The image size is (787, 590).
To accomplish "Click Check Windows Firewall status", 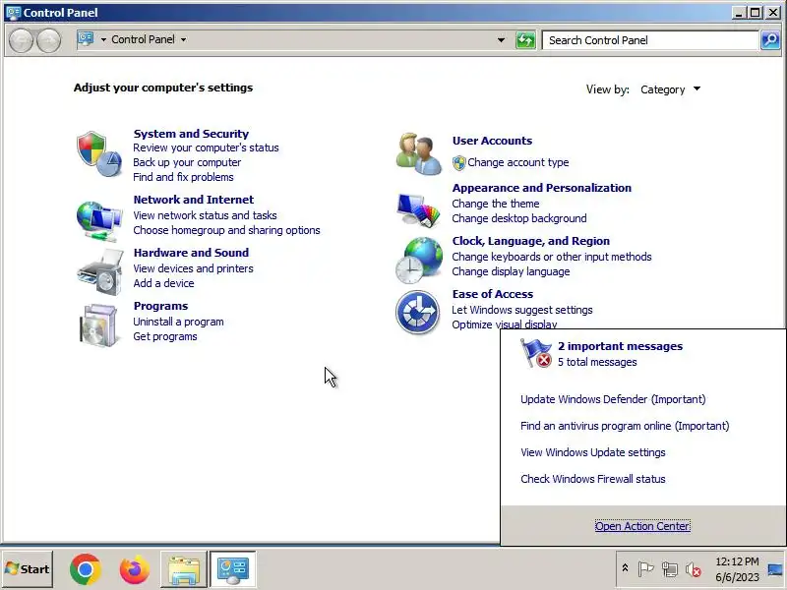I will (x=593, y=480).
